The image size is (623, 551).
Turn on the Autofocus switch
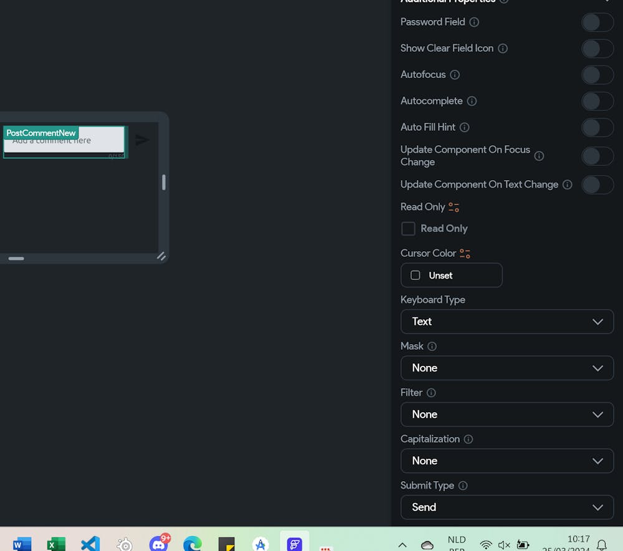tap(597, 75)
